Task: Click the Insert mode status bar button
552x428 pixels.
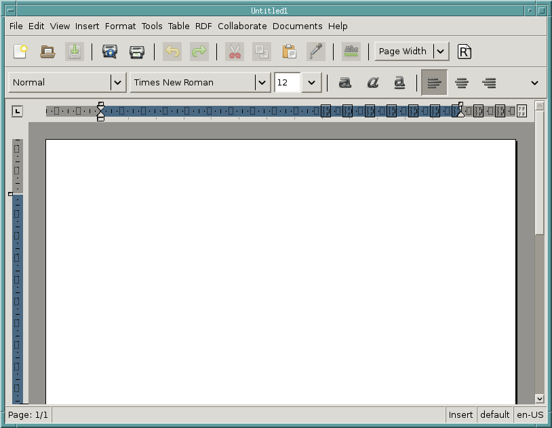Action: click(460, 415)
